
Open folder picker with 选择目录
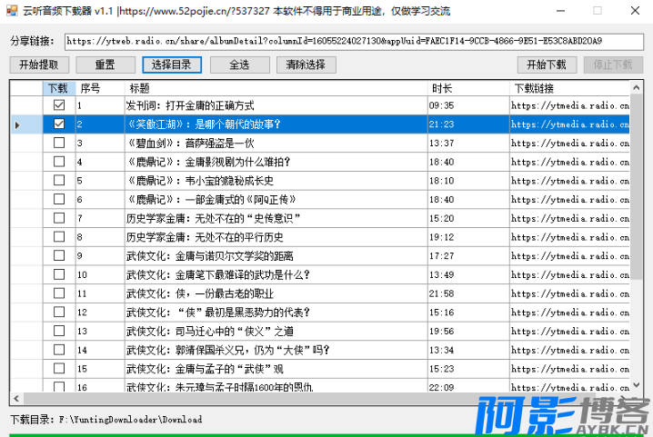(x=172, y=65)
